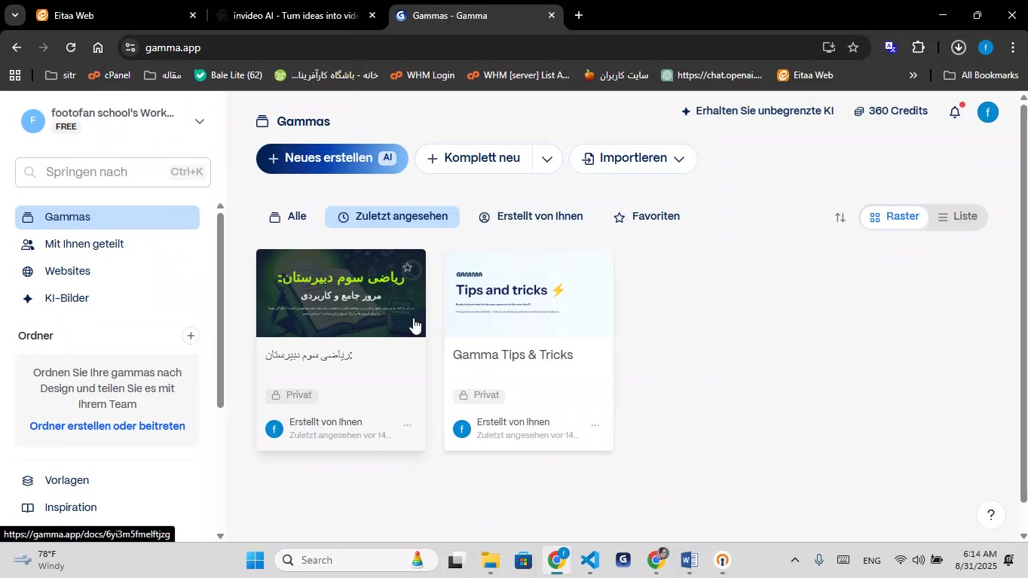The height and width of the screenshot is (578, 1028).
Task: Add a new folder with plus icon
Action: tap(191, 336)
